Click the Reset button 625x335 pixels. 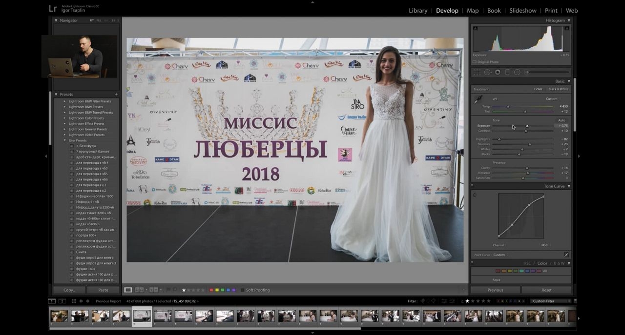click(x=546, y=290)
